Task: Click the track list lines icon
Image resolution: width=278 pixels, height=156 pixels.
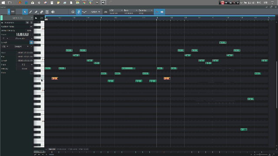Action: [13, 12]
